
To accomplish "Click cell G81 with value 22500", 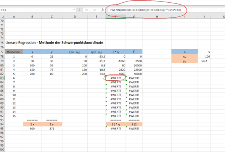I will [134, 70].
